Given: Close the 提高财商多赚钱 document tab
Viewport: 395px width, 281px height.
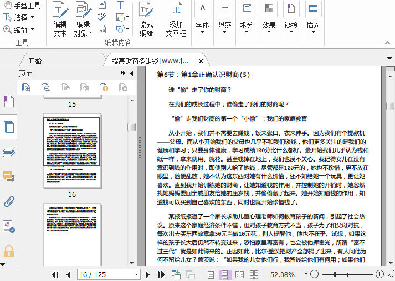Looking at the screenshot, I should point(201,61).
